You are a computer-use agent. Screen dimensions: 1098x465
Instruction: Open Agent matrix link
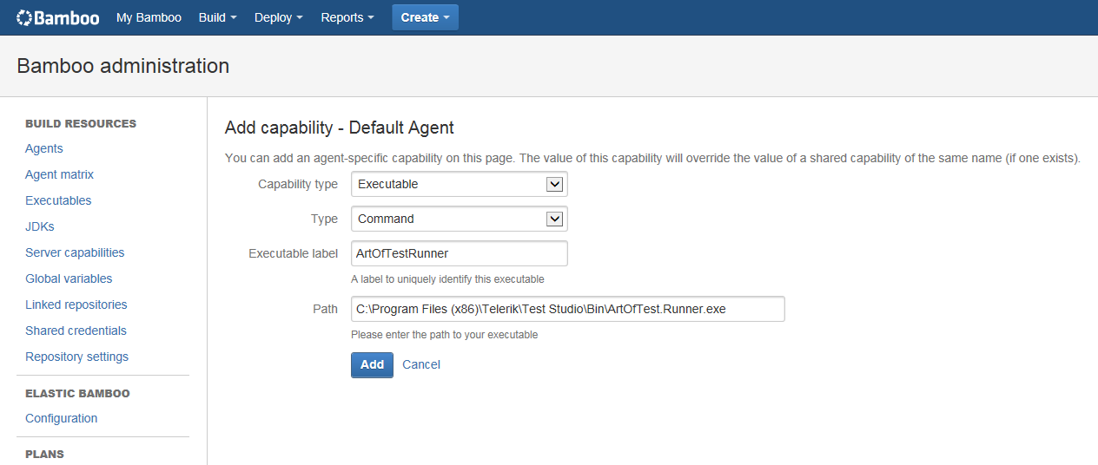pyautogui.click(x=59, y=174)
